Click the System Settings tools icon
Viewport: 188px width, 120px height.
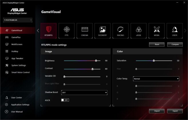pos(7,65)
